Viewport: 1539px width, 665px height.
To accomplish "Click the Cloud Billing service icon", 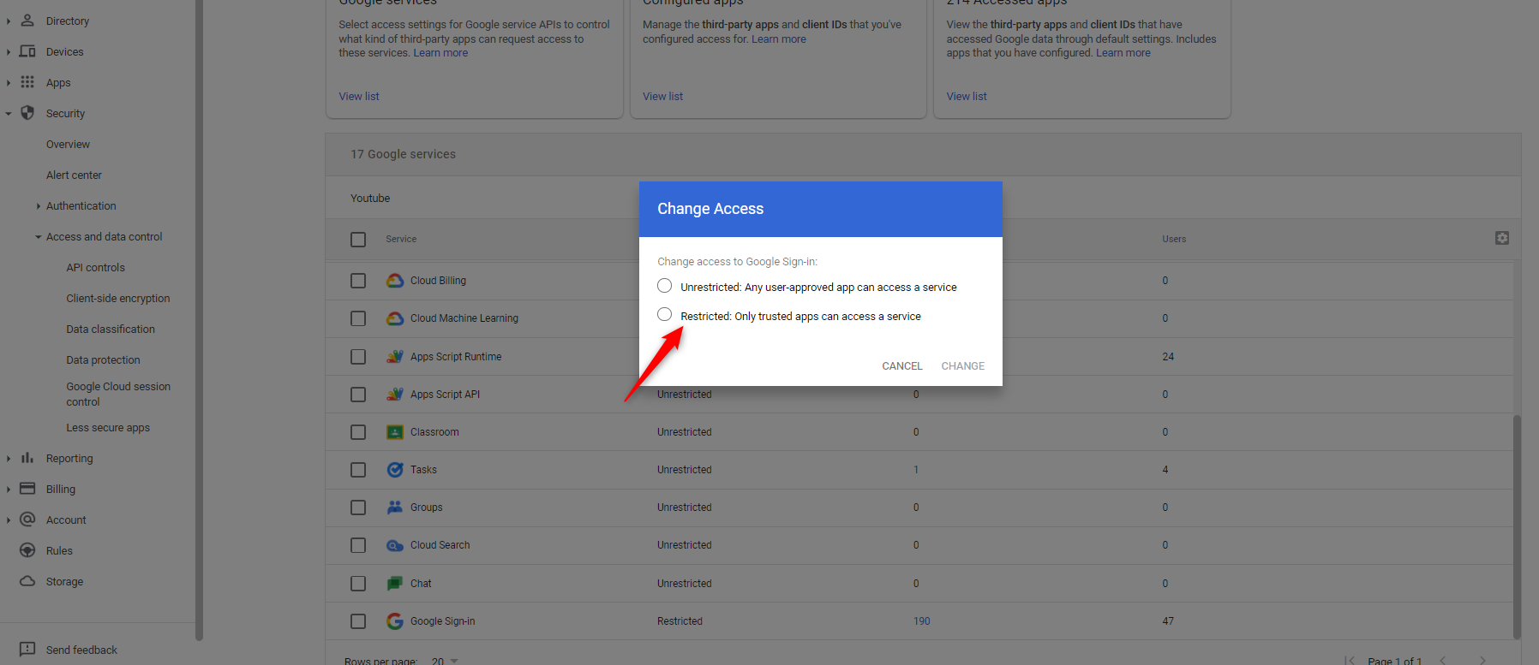I will [x=395, y=281].
